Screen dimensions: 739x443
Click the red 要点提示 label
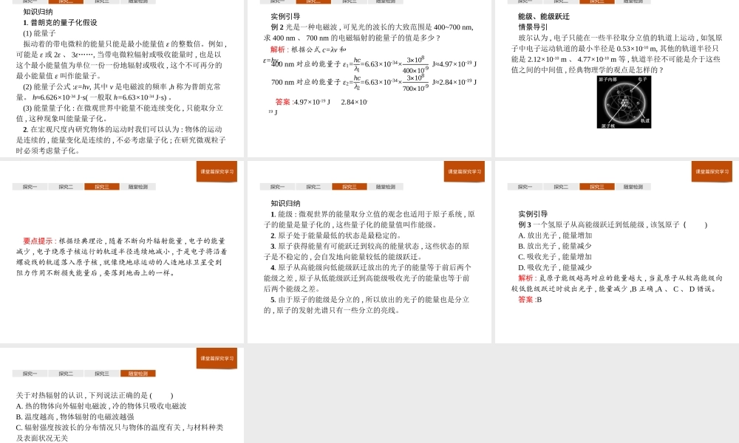[38, 241]
